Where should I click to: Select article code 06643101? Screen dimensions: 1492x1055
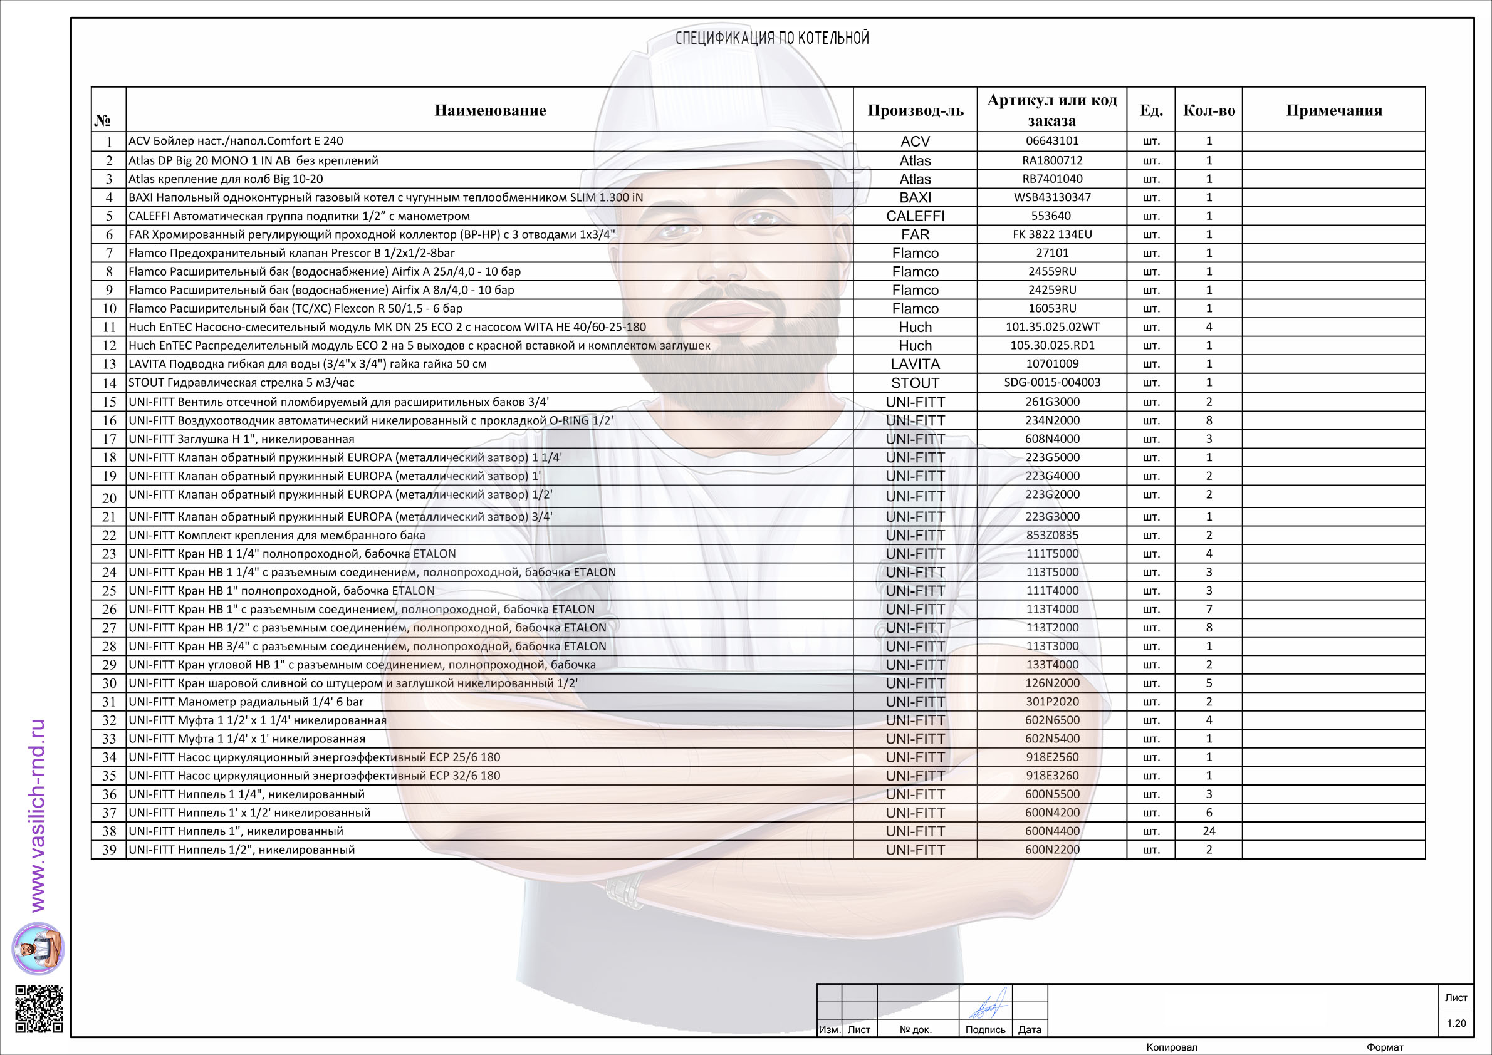[1052, 141]
